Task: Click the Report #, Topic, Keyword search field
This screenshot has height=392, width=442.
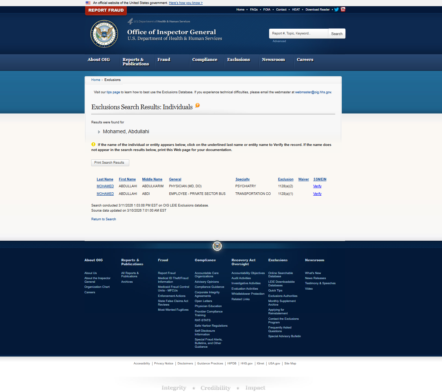Action: [299, 33]
